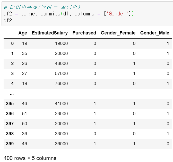Select row index 4
This screenshot has width=173, height=162.
point(12,84)
